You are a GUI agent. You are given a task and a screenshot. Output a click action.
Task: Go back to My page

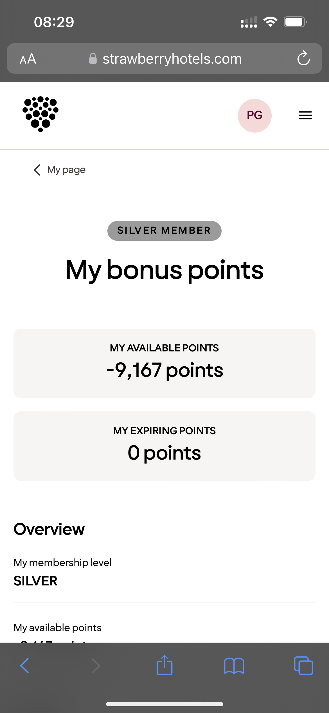pos(60,170)
